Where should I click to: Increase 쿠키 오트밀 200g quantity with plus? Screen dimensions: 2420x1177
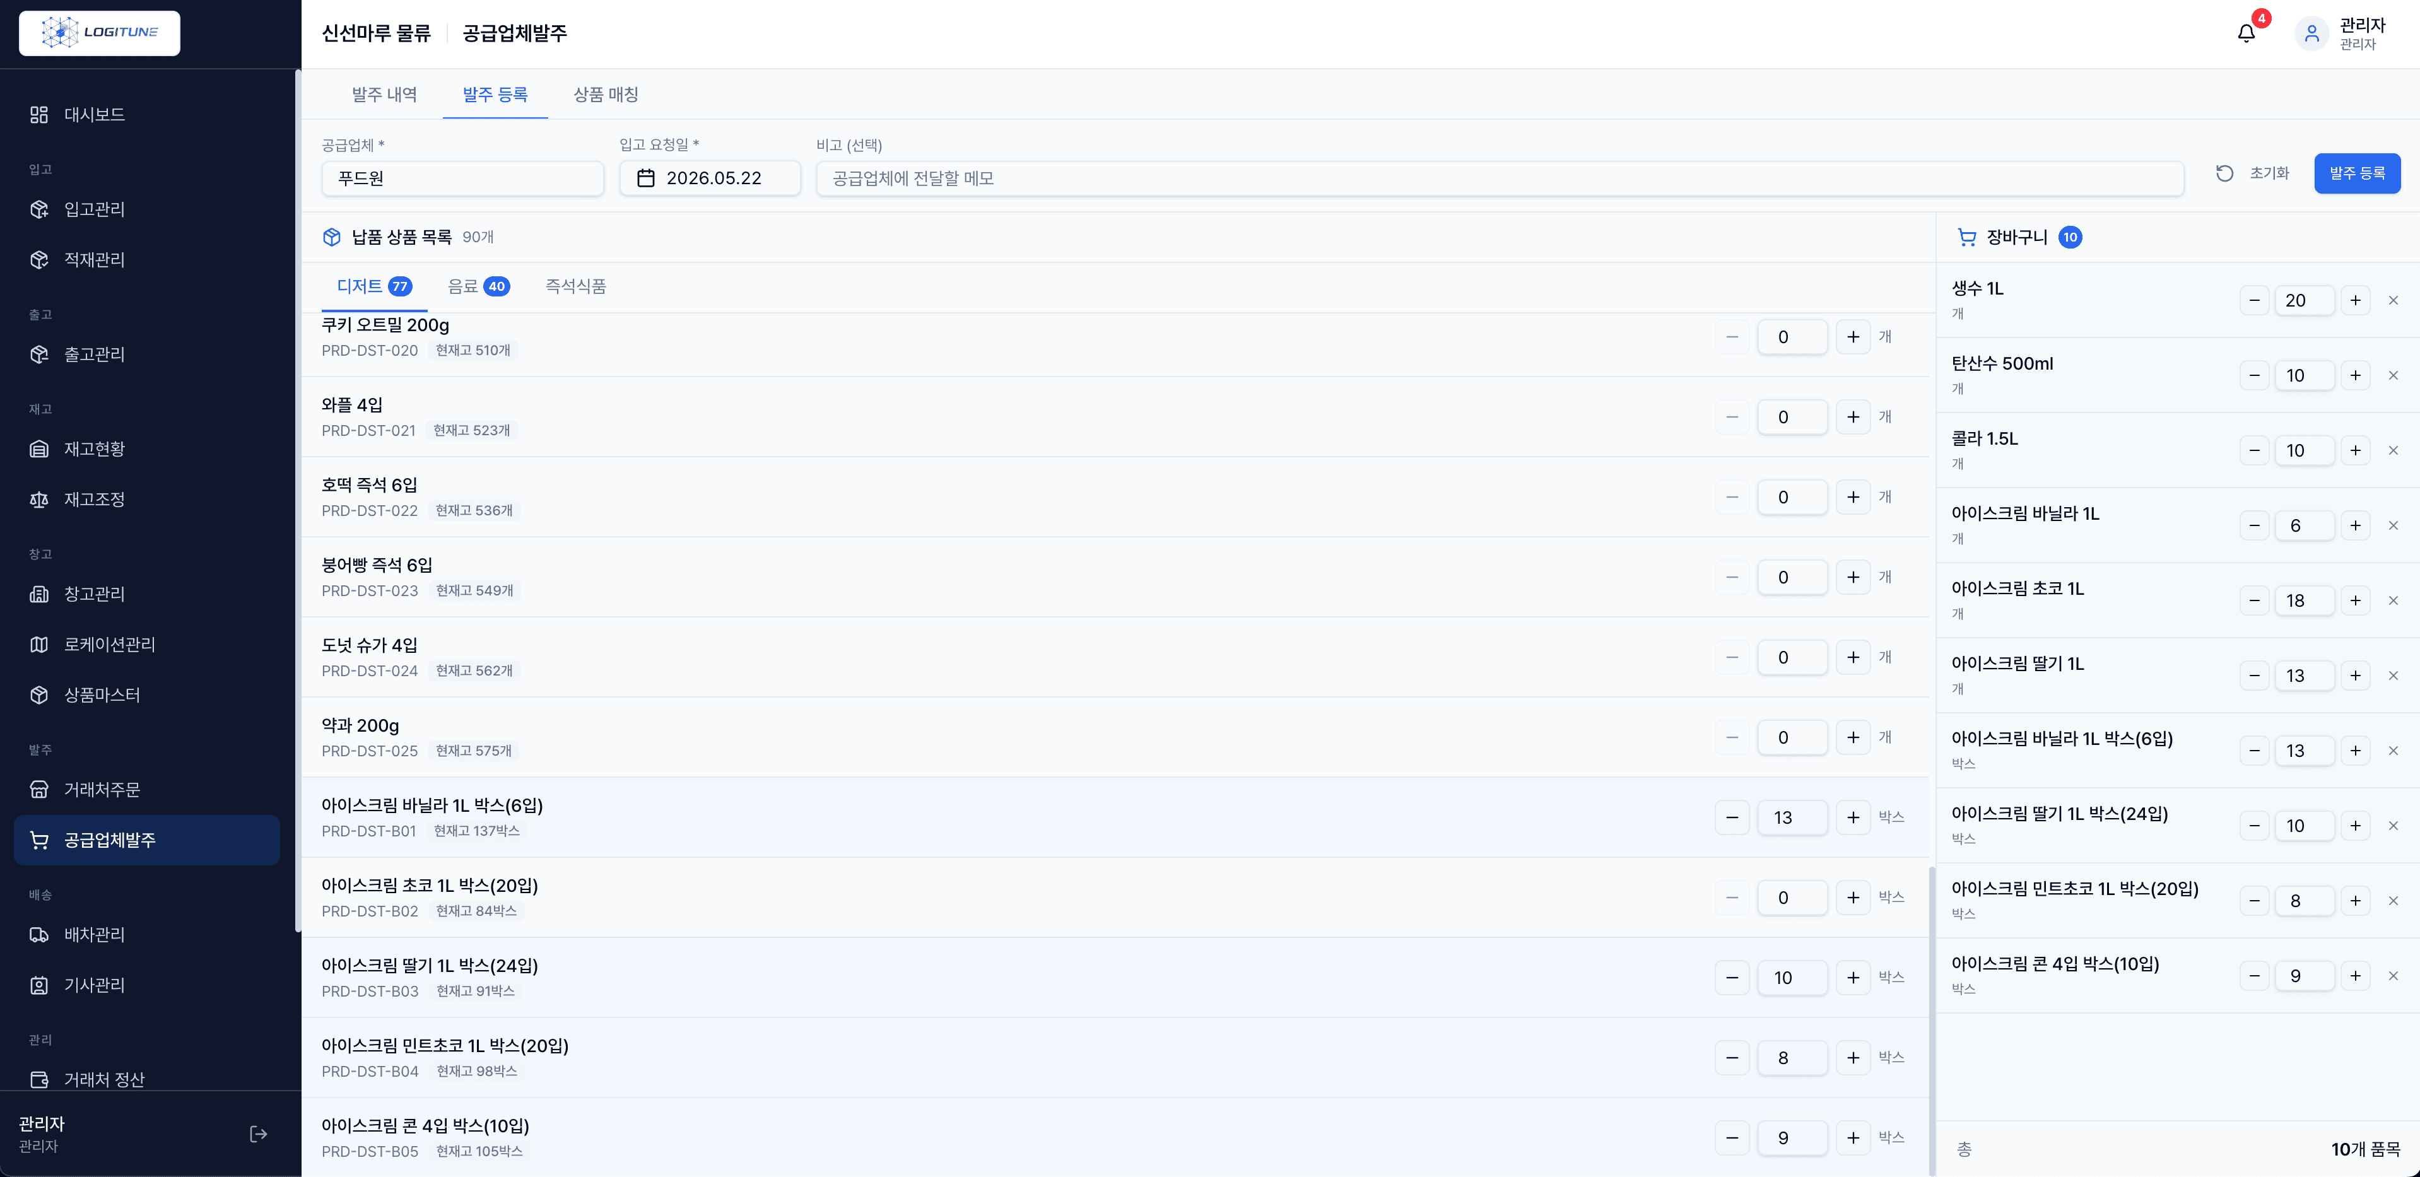click(1853, 337)
